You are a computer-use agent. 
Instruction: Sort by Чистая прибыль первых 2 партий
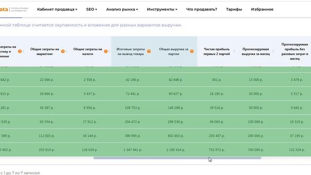[x=217, y=52]
